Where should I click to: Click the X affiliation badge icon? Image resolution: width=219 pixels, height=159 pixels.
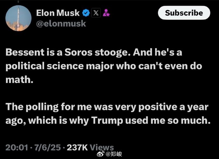96,13
